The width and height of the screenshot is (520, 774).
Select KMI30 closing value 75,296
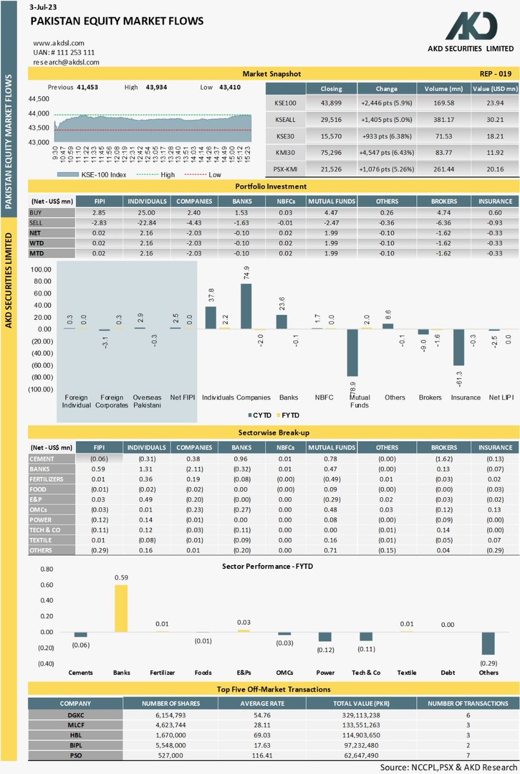tap(331, 153)
